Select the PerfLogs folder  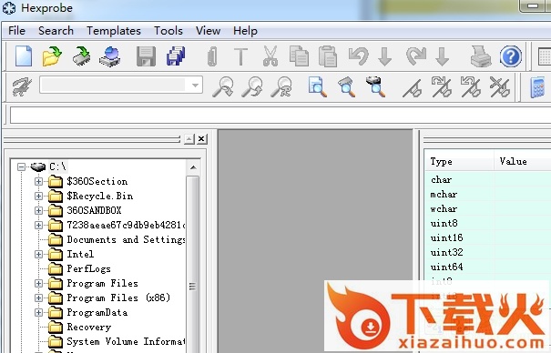coord(88,268)
